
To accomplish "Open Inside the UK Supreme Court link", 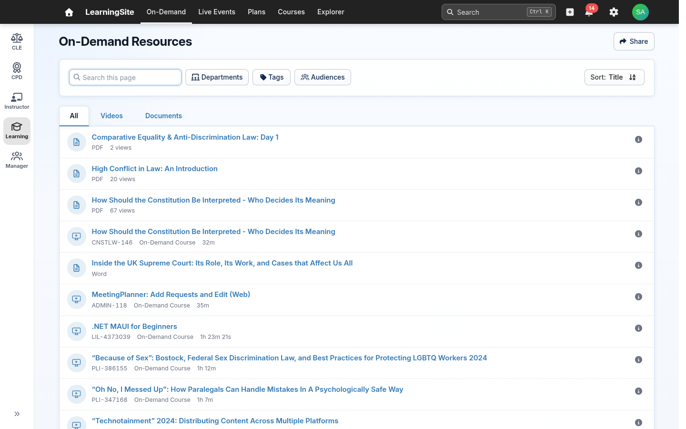I will [222, 263].
